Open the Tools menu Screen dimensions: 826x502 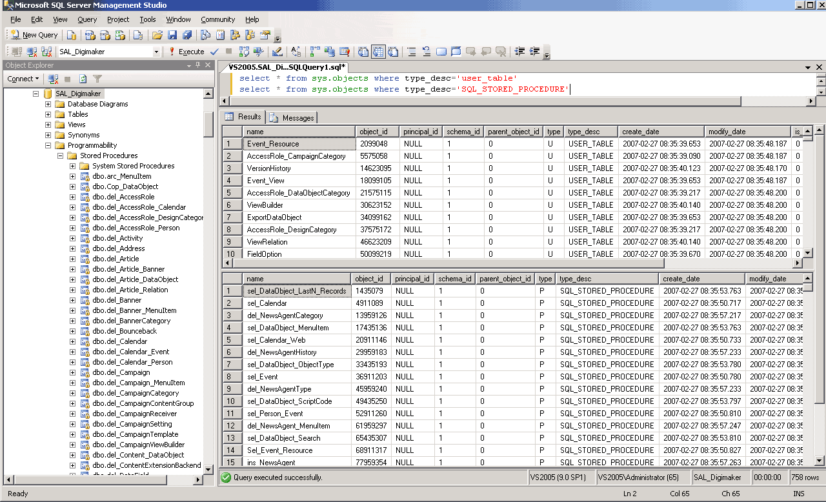point(148,19)
